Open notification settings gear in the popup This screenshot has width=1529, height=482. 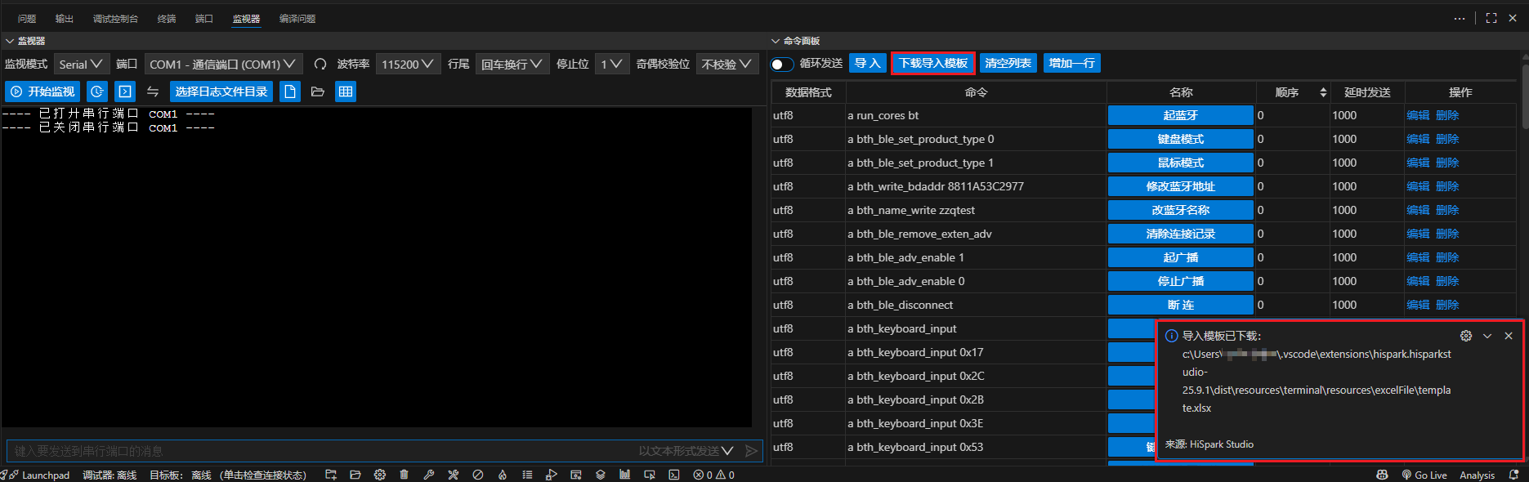coord(1465,336)
